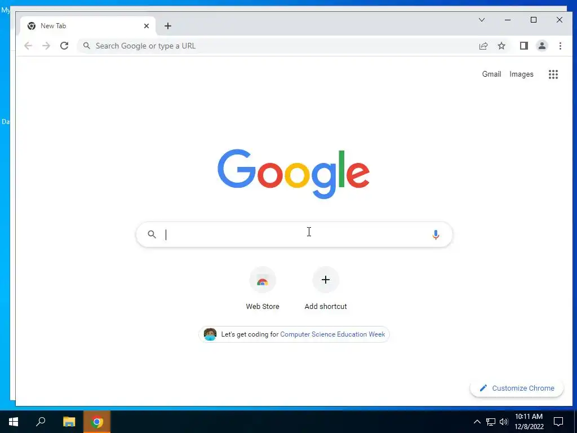Open the volume speaker tray icon
The height and width of the screenshot is (433, 577).
[x=504, y=422]
